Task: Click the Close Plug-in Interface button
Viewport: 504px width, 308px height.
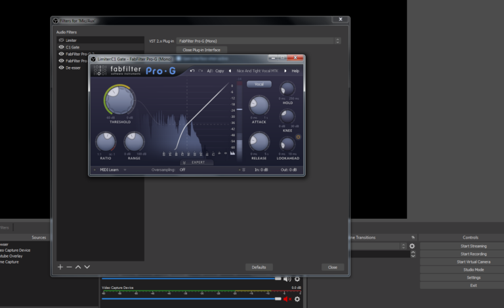Action: 201,50
